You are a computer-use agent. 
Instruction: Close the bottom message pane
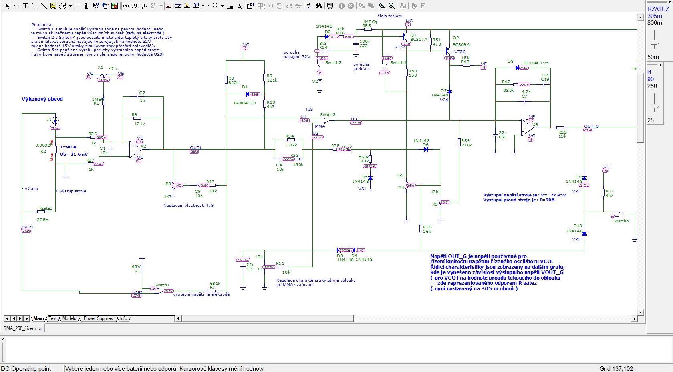pyautogui.click(x=3, y=339)
